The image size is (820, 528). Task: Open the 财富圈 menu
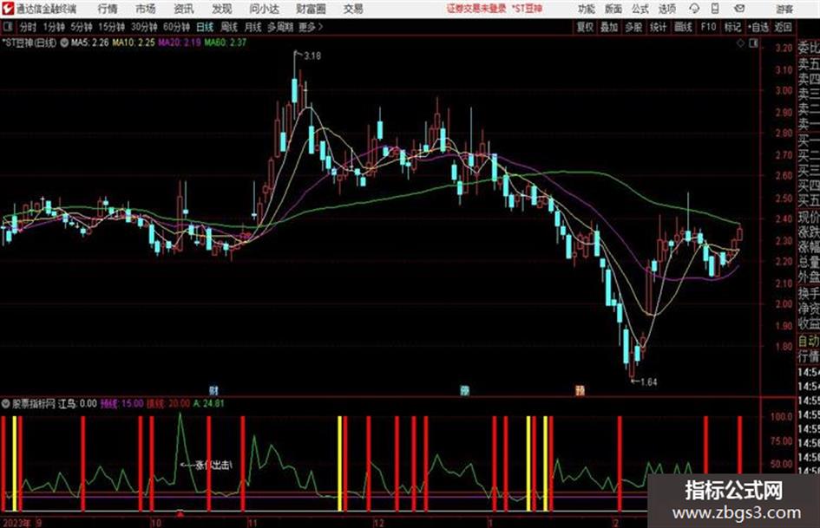(x=311, y=9)
